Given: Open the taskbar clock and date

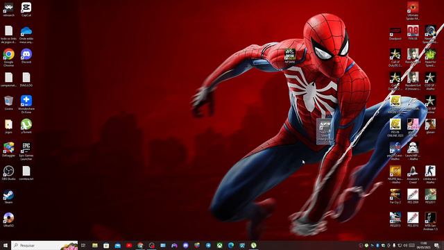Looking at the screenshot, I should pos(424,245).
